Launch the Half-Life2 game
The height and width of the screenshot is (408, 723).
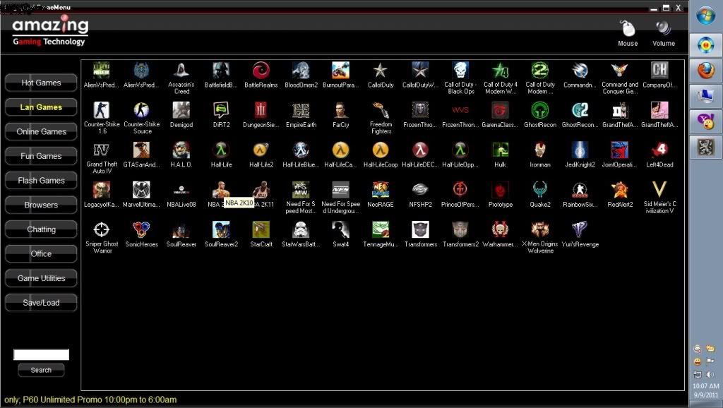(261, 150)
